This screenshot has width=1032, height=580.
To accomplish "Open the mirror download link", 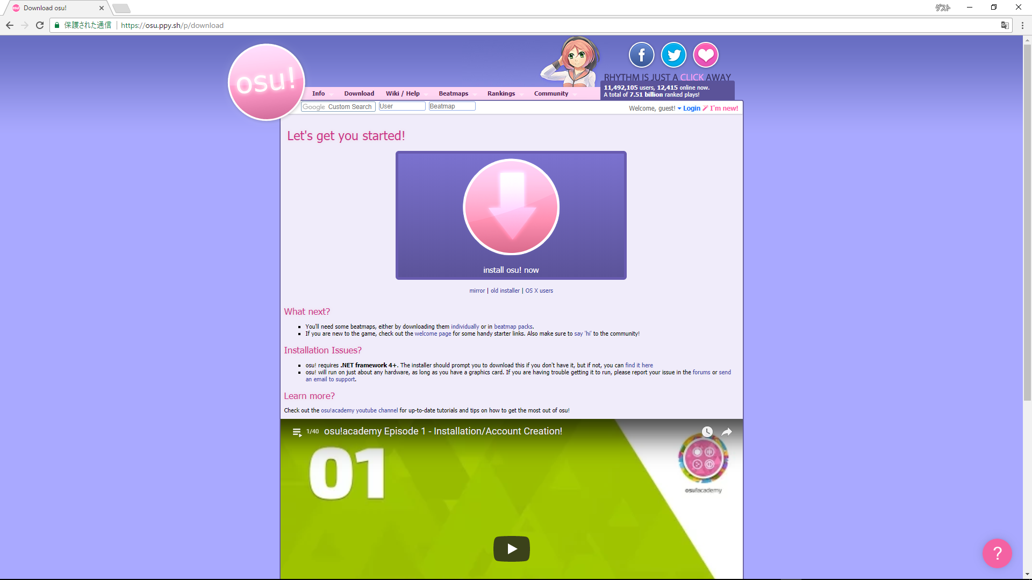I will (477, 291).
